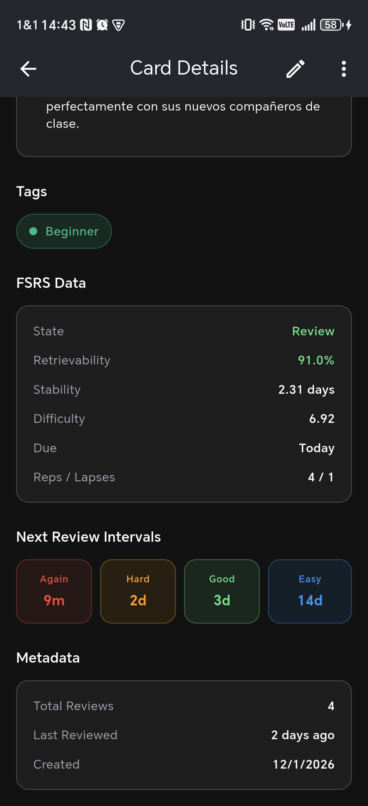Tap the back arrow icon
368x806 pixels.
[28, 69]
